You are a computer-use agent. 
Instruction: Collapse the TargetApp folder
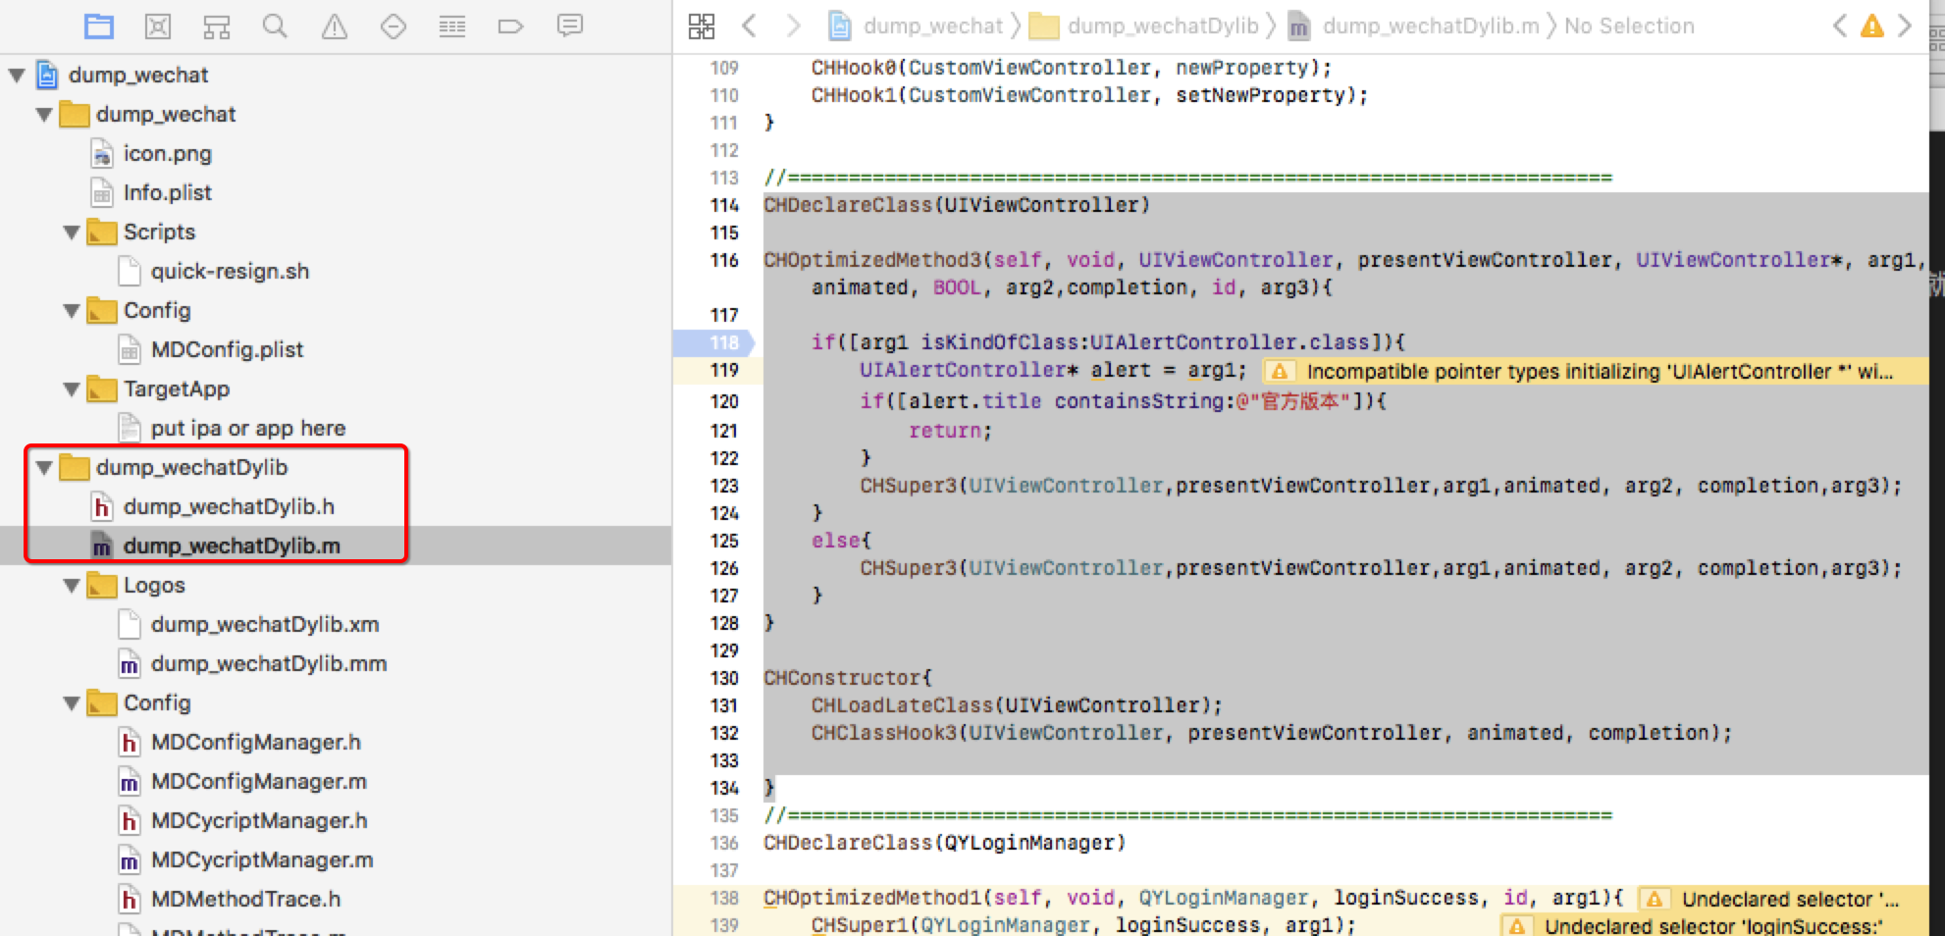[x=72, y=390]
